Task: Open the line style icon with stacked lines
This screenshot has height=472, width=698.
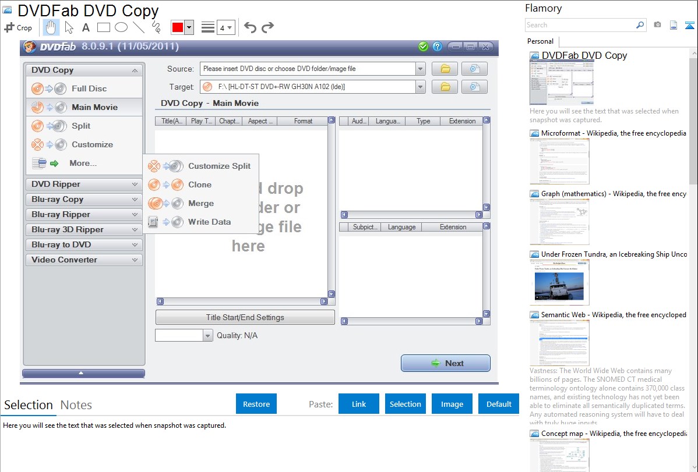Action: [x=208, y=27]
